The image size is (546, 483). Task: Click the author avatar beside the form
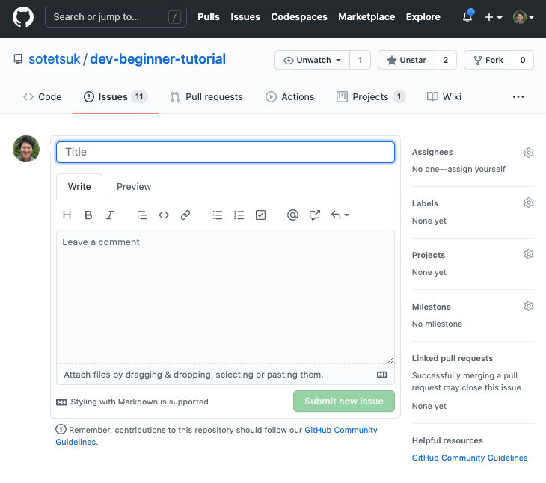[26, 149]
